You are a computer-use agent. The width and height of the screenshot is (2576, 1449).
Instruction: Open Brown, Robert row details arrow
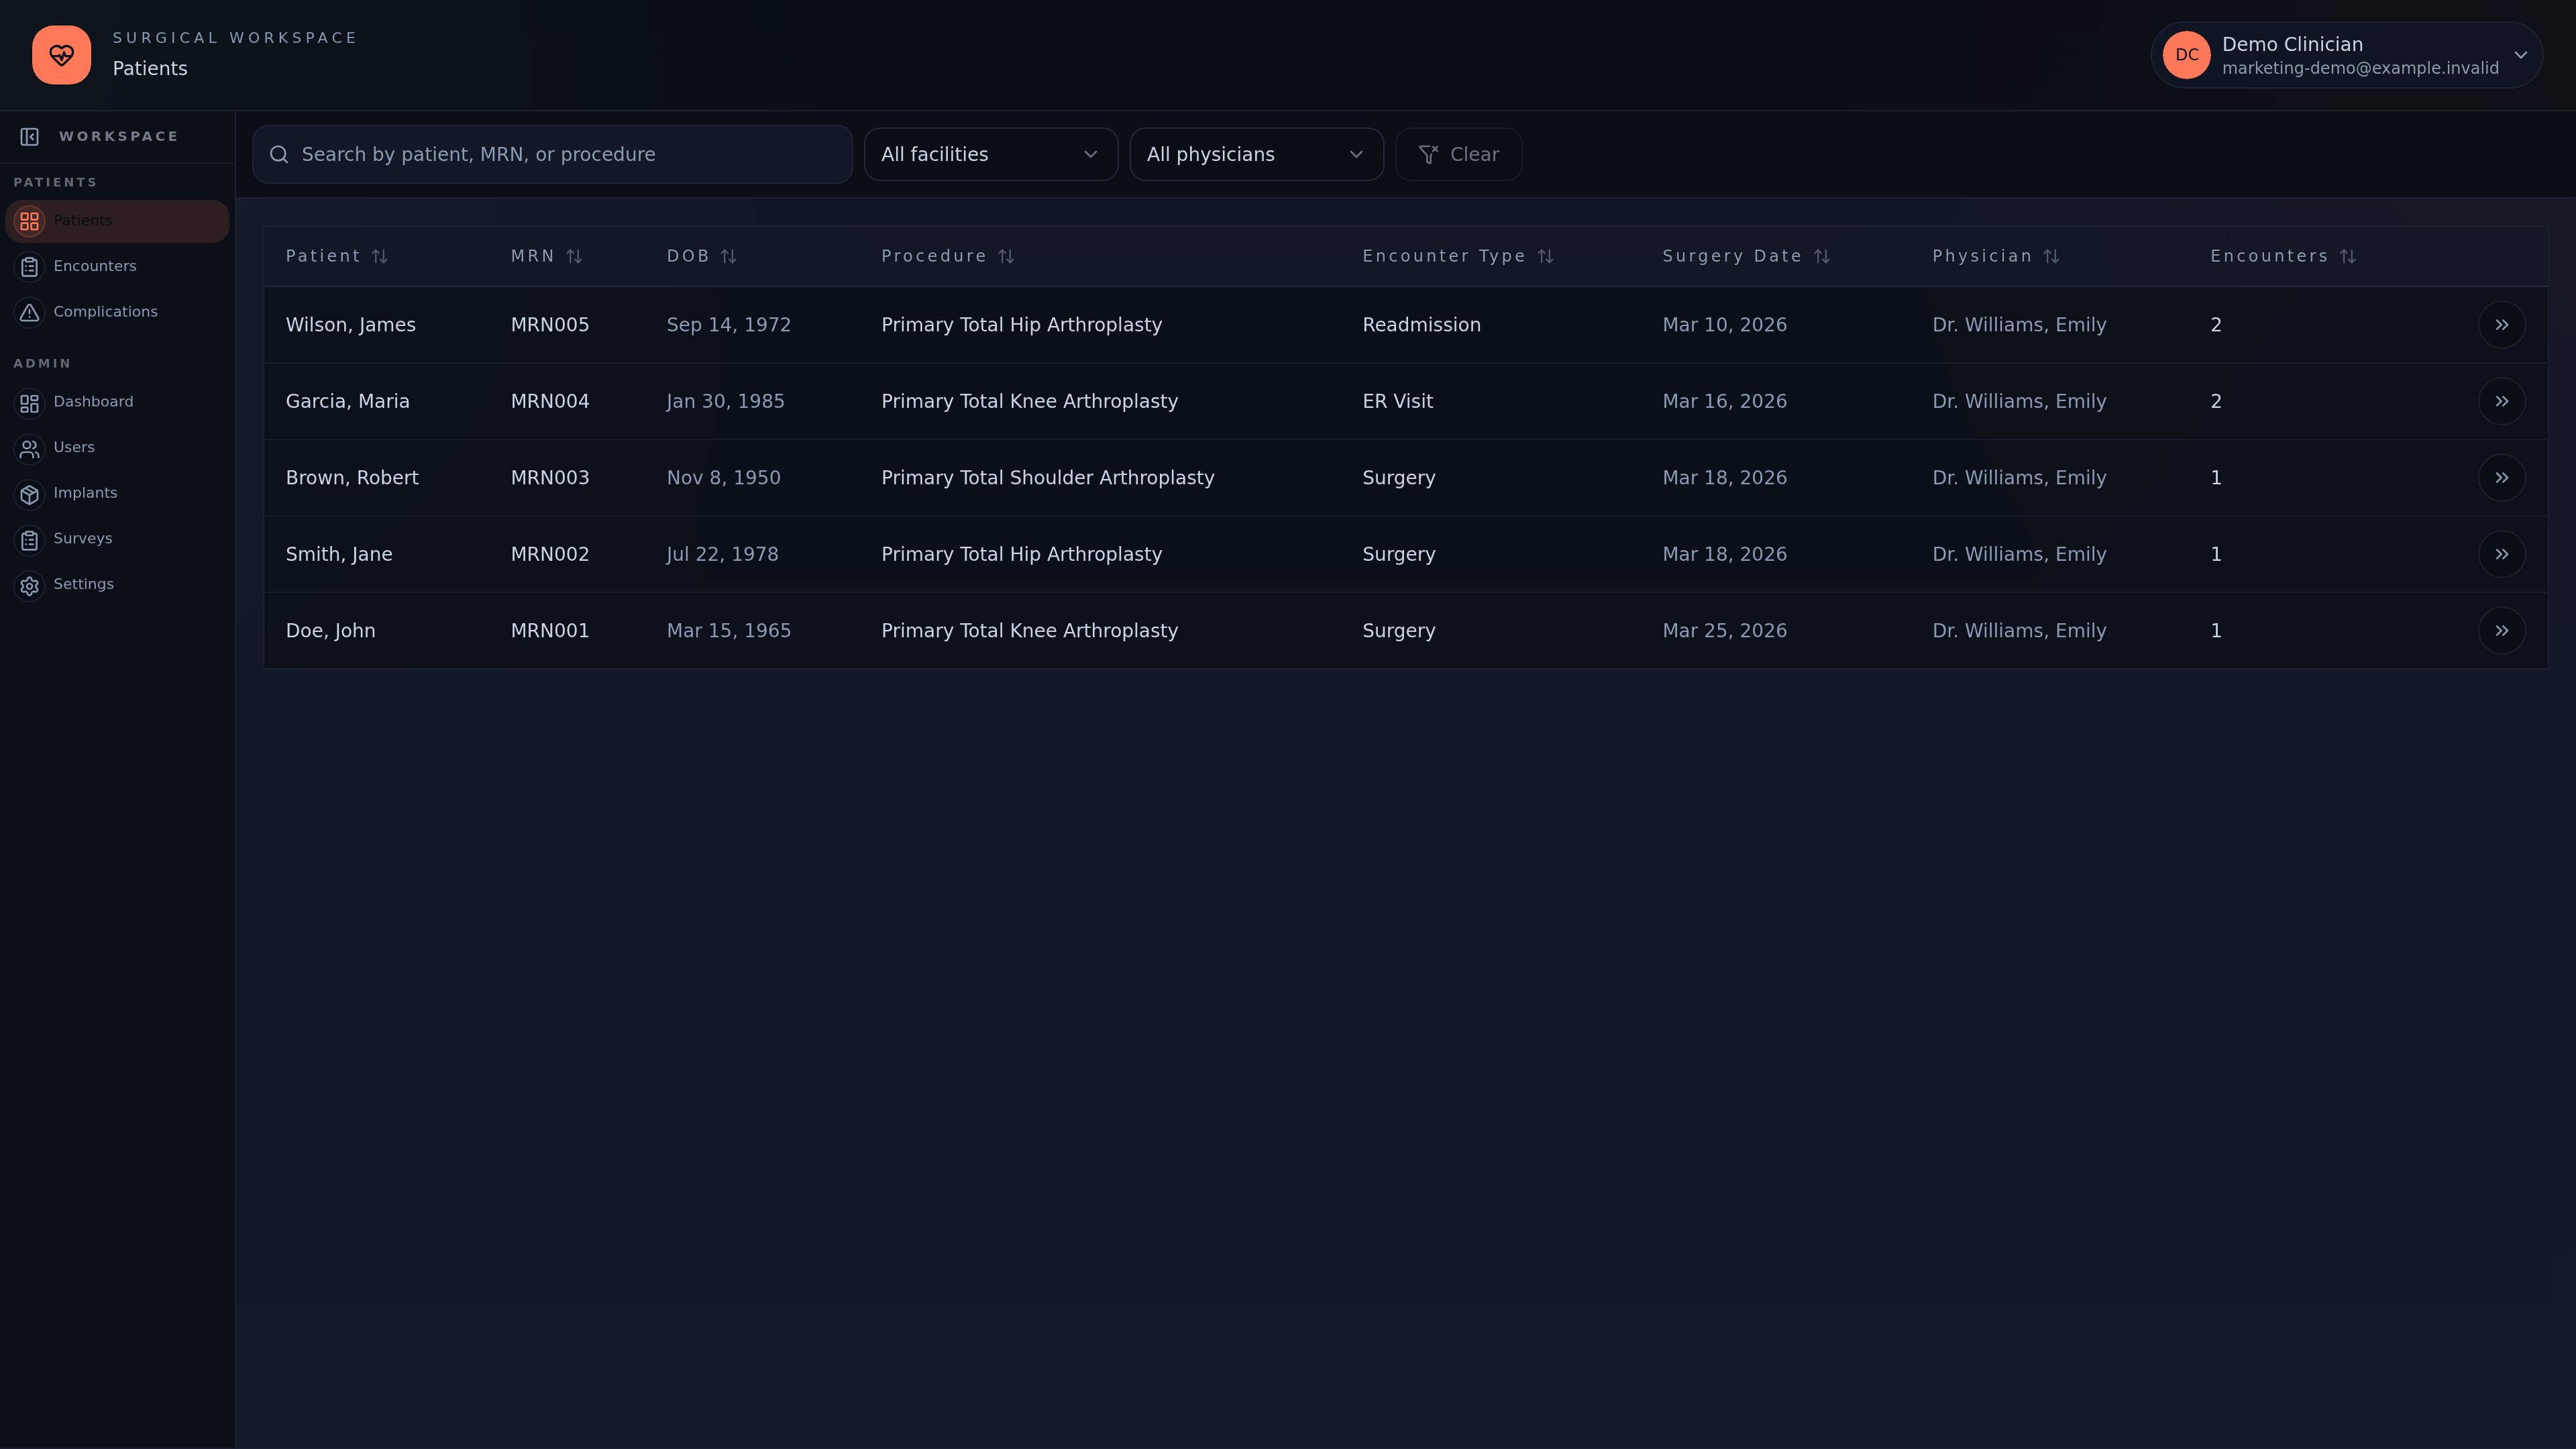pos(2501,478)
